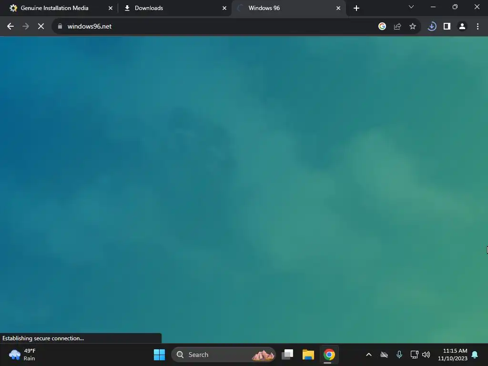Restore down the Chrome window
The height and width of the screenshot is (366, 488).
click(455, 7)
